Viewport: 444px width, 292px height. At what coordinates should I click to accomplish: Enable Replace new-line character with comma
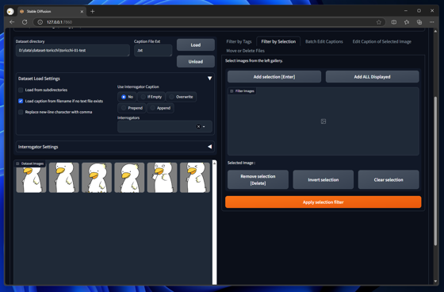[21, 112]
